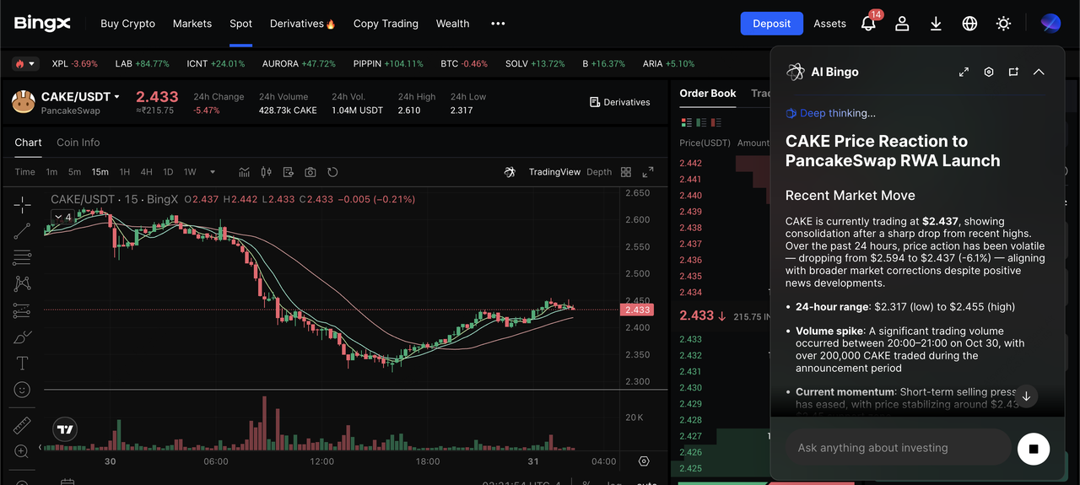The height and width of the screenshot is (485, 1080).
Task: Open the notifications bell
Action: (x=868, y=24)
